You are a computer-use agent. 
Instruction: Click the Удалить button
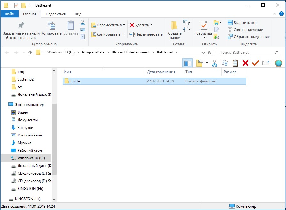tap(141, 25)
